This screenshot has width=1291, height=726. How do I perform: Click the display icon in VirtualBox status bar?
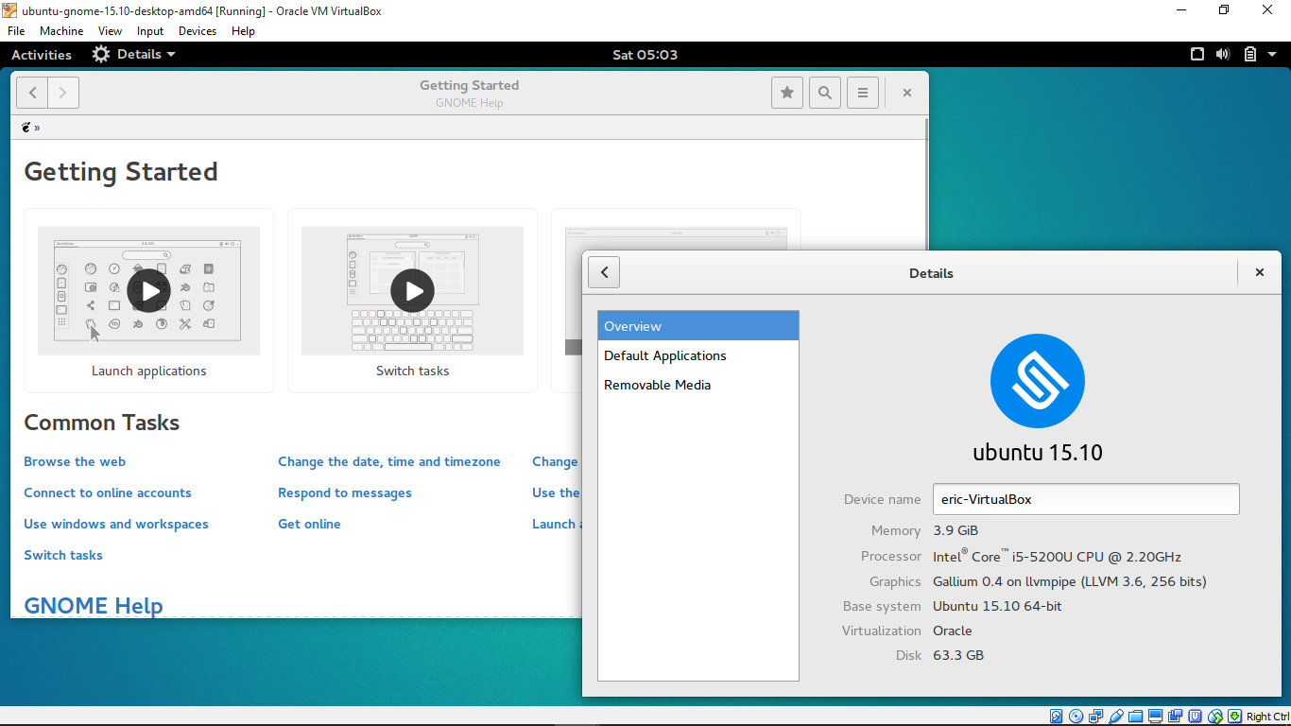click(x=1155, y=716)
